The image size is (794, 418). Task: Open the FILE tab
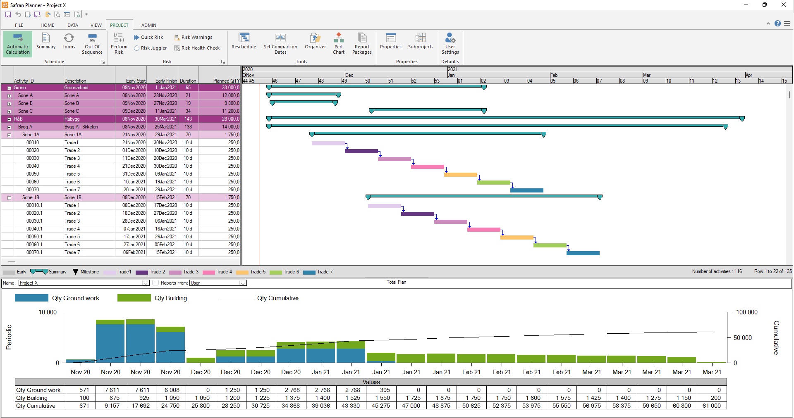point(19,25)
